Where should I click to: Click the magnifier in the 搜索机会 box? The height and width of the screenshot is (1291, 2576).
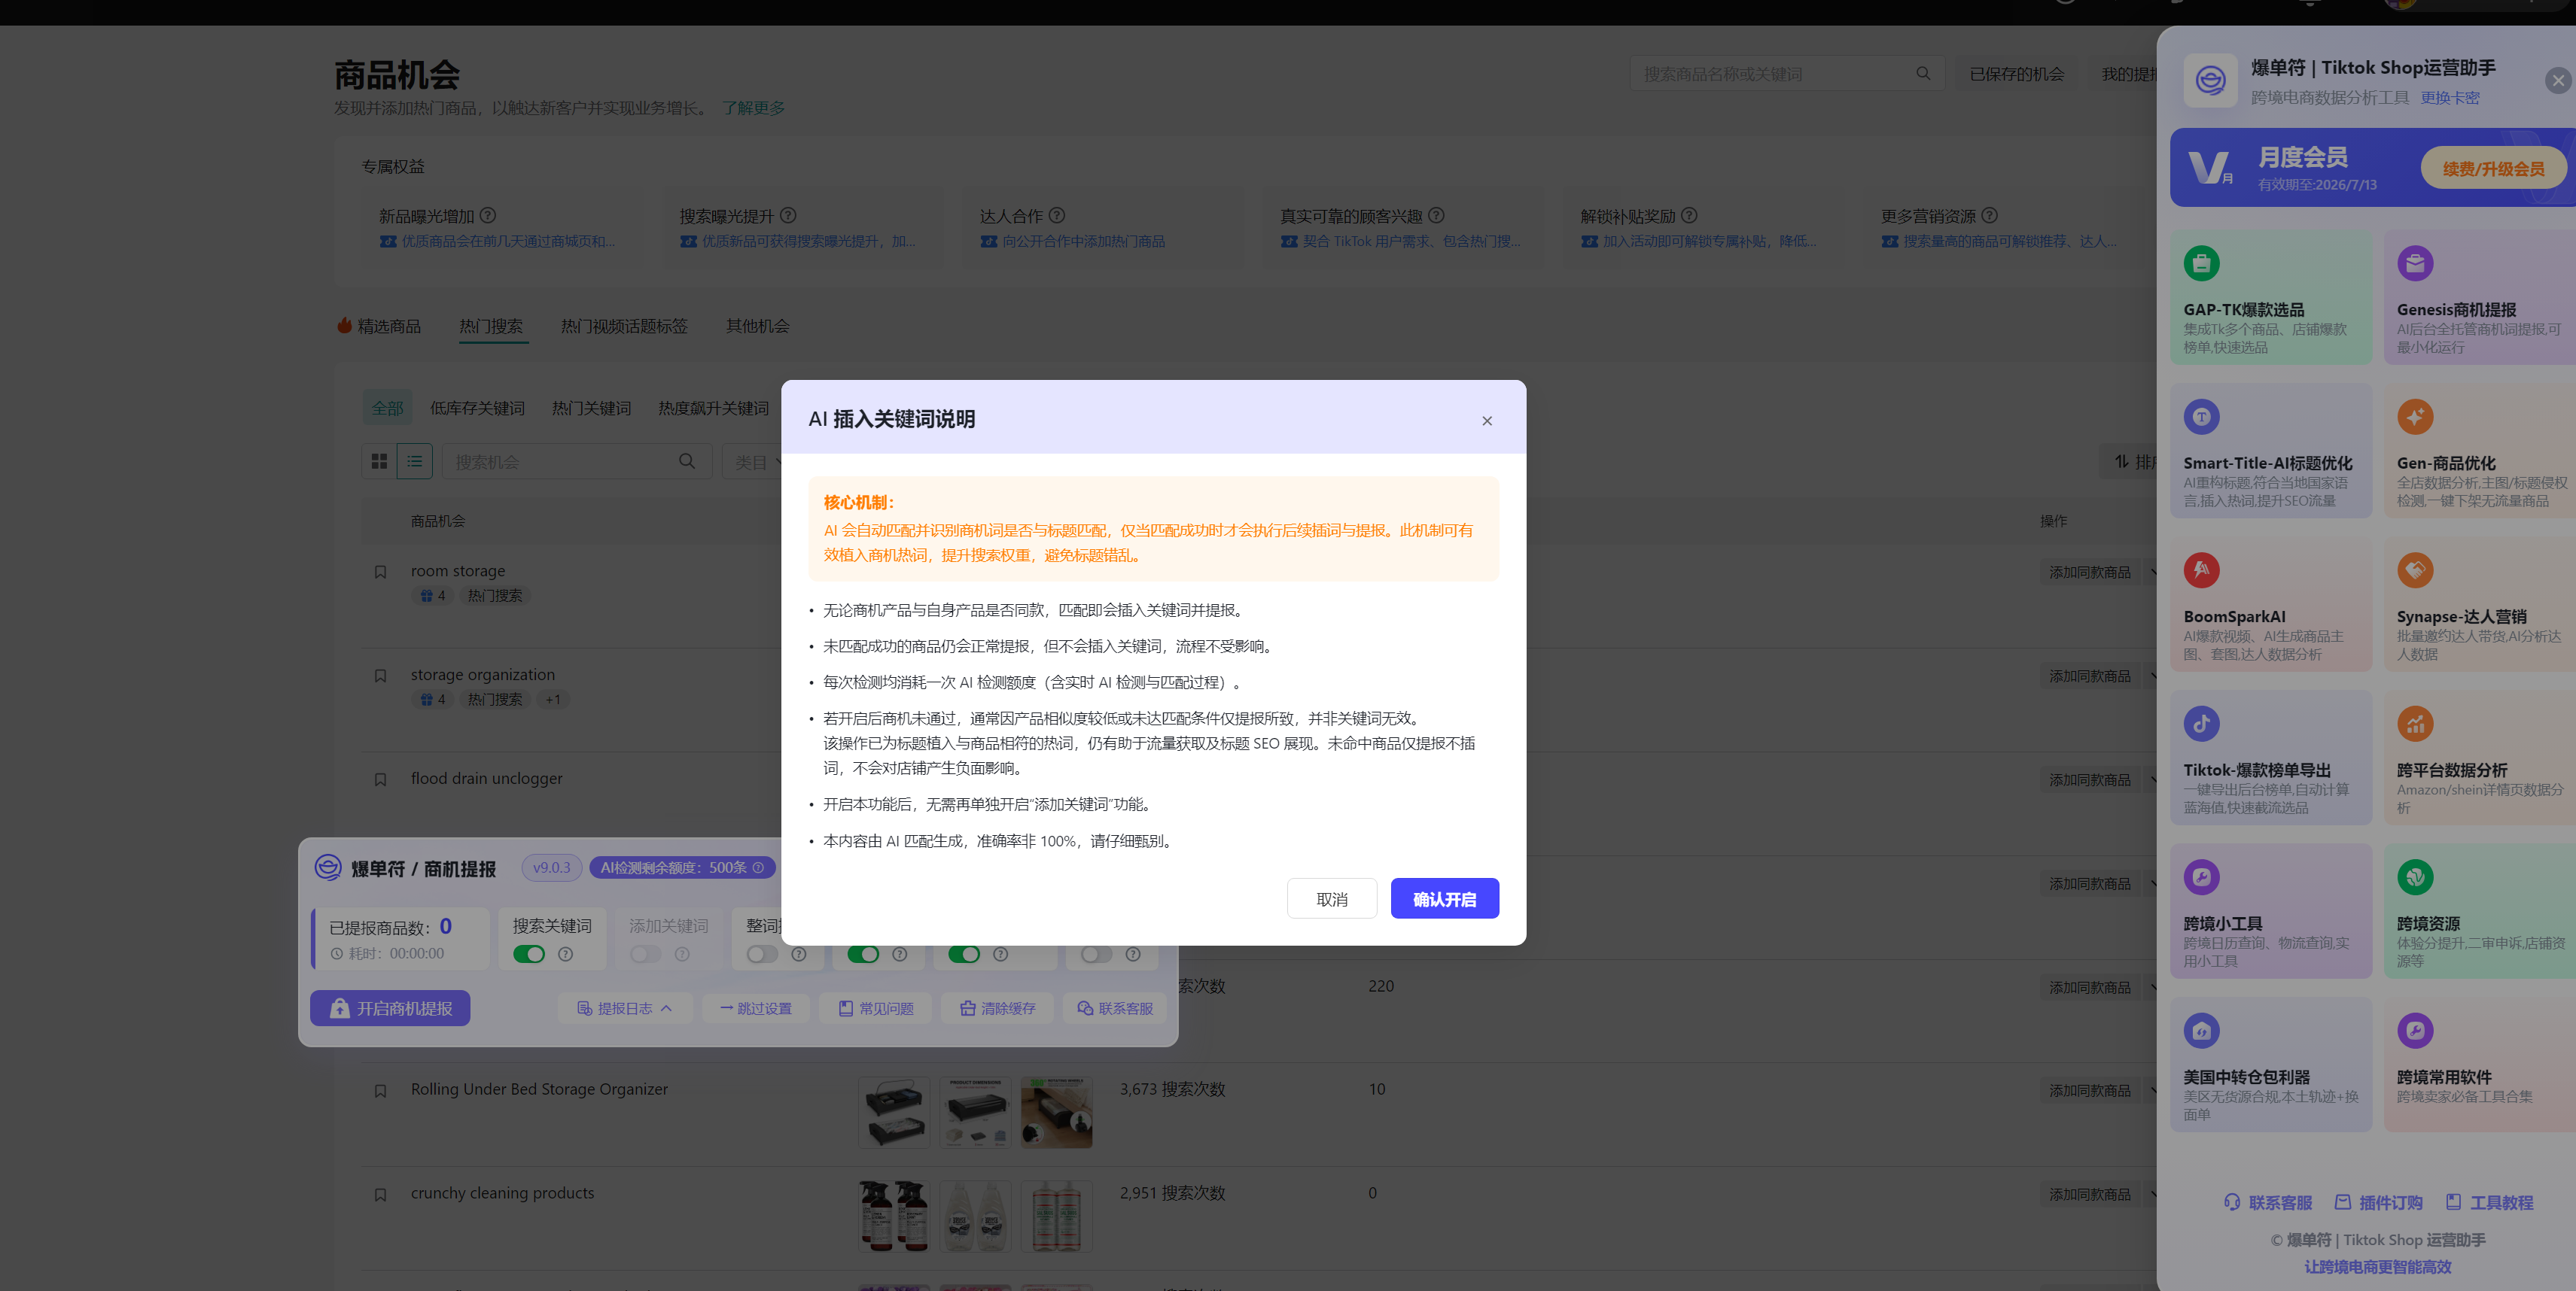[687, 460]
